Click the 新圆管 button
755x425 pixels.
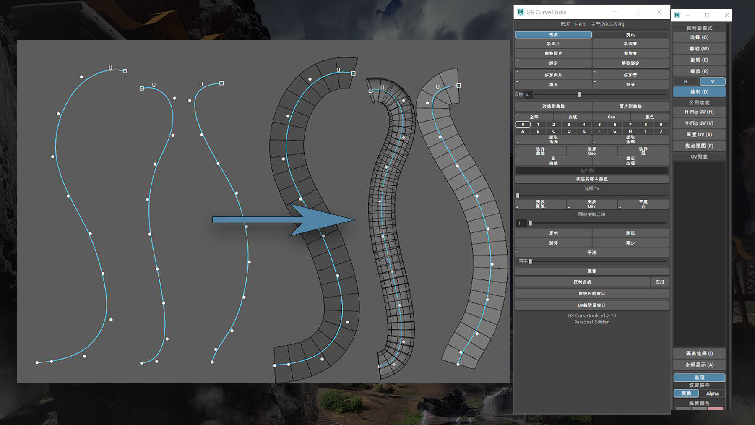coord(630,44)
